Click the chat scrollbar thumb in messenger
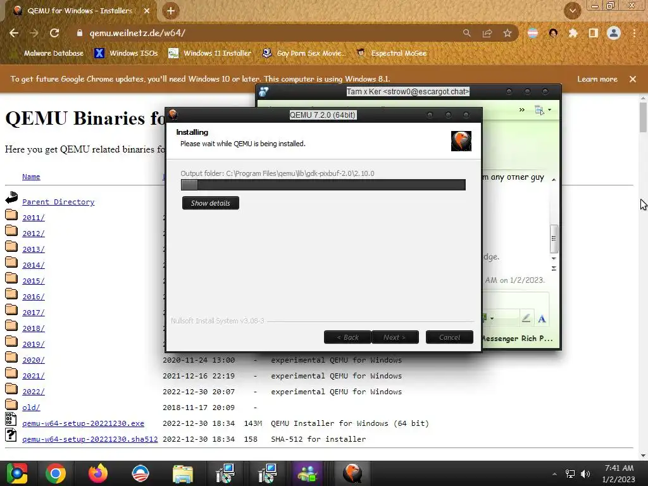 point(554,239)
